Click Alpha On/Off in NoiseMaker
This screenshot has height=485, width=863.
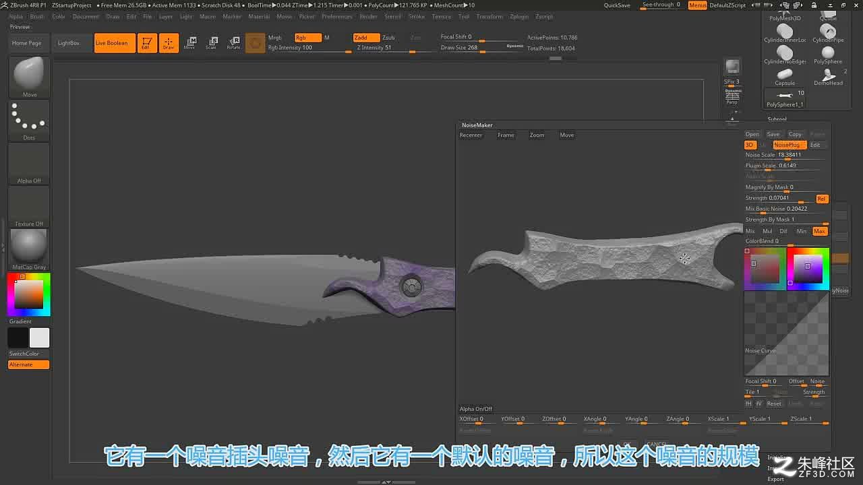476,409
